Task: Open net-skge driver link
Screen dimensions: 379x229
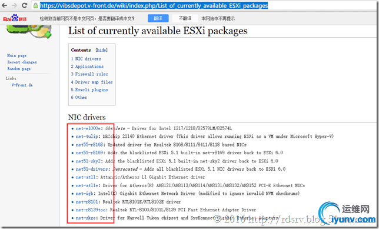Action: [x=86, y=218]
